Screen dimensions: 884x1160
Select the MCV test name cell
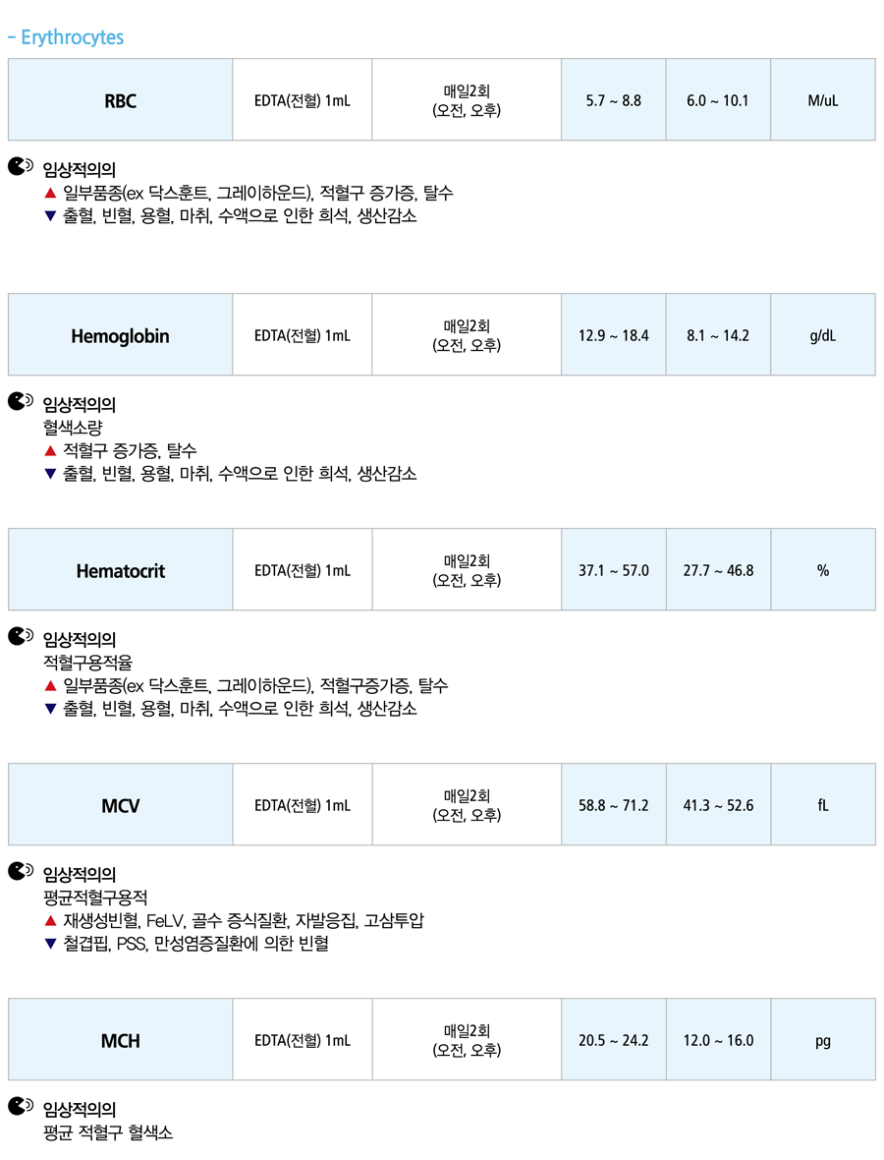click(121, 805)
